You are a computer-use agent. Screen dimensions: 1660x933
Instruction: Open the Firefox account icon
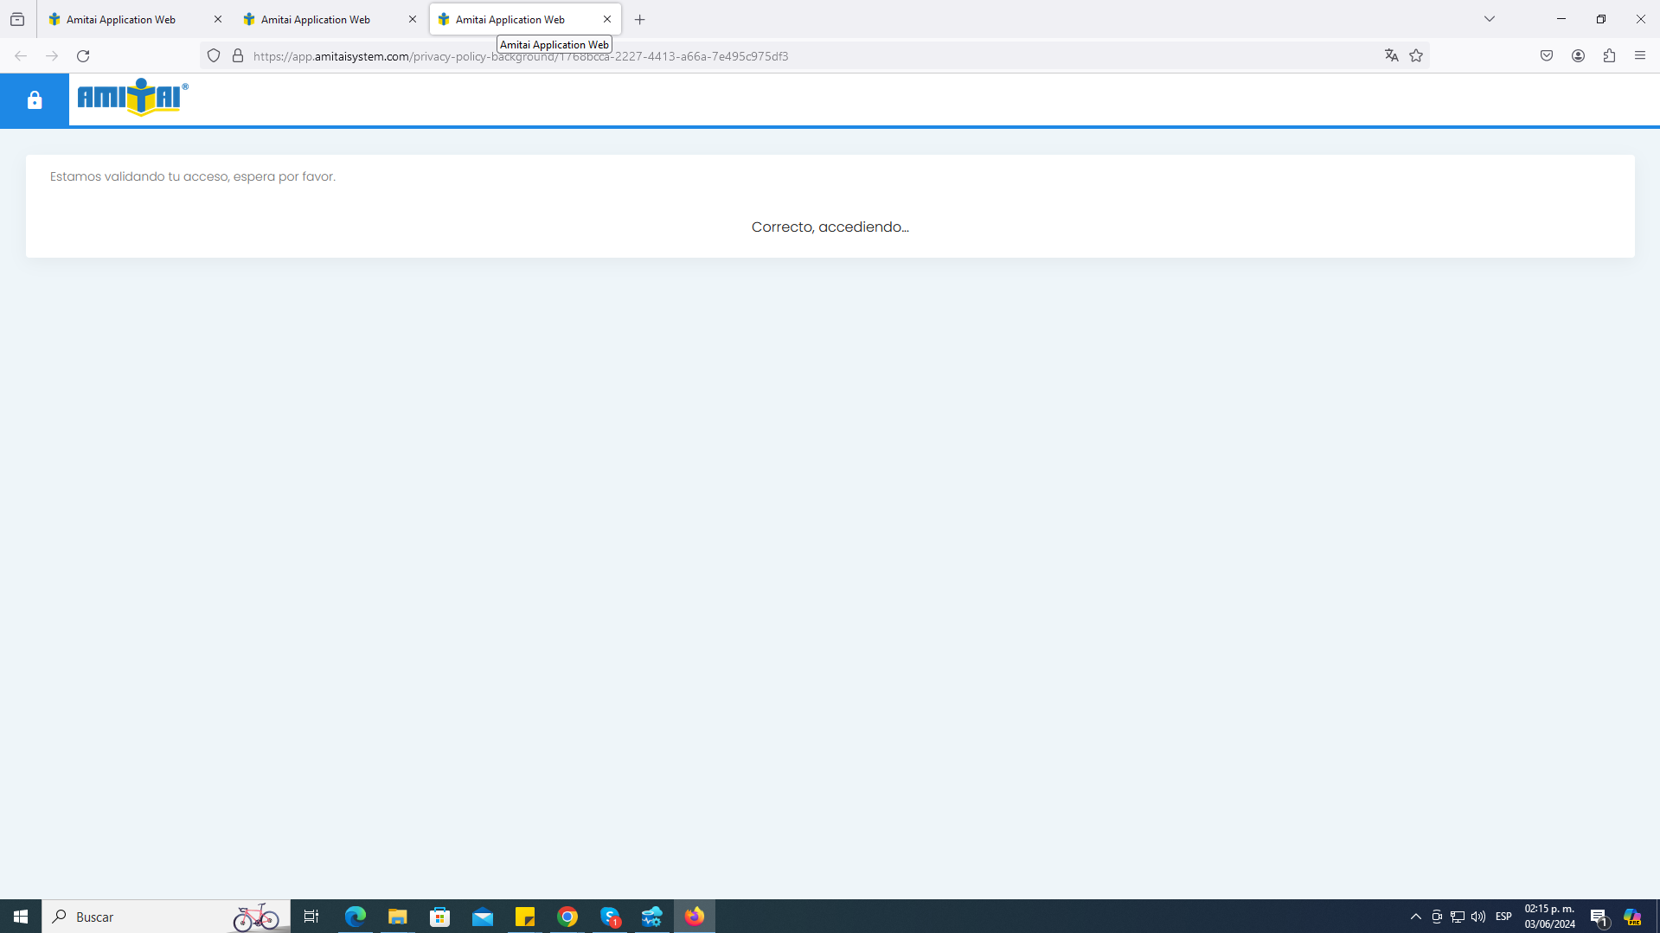coord(1578,56)
